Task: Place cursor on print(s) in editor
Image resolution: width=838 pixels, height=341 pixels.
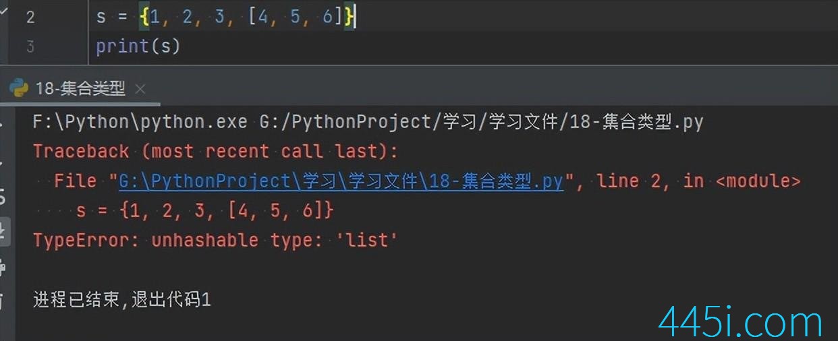Action: [138, 46]
